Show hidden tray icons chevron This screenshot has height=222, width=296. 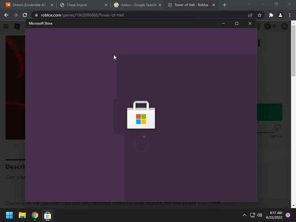click(x=245, y=215)
